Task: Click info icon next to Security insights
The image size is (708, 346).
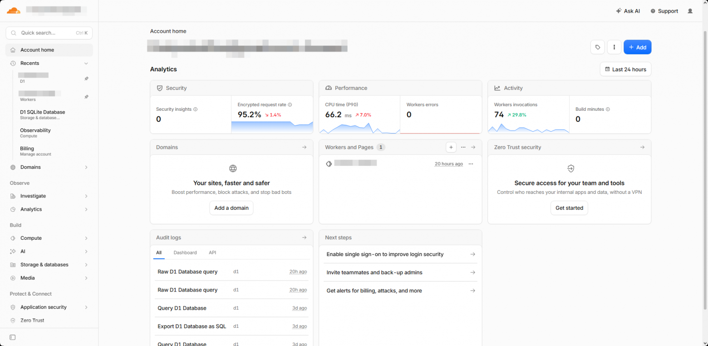Action: click(x=196, y=109)
